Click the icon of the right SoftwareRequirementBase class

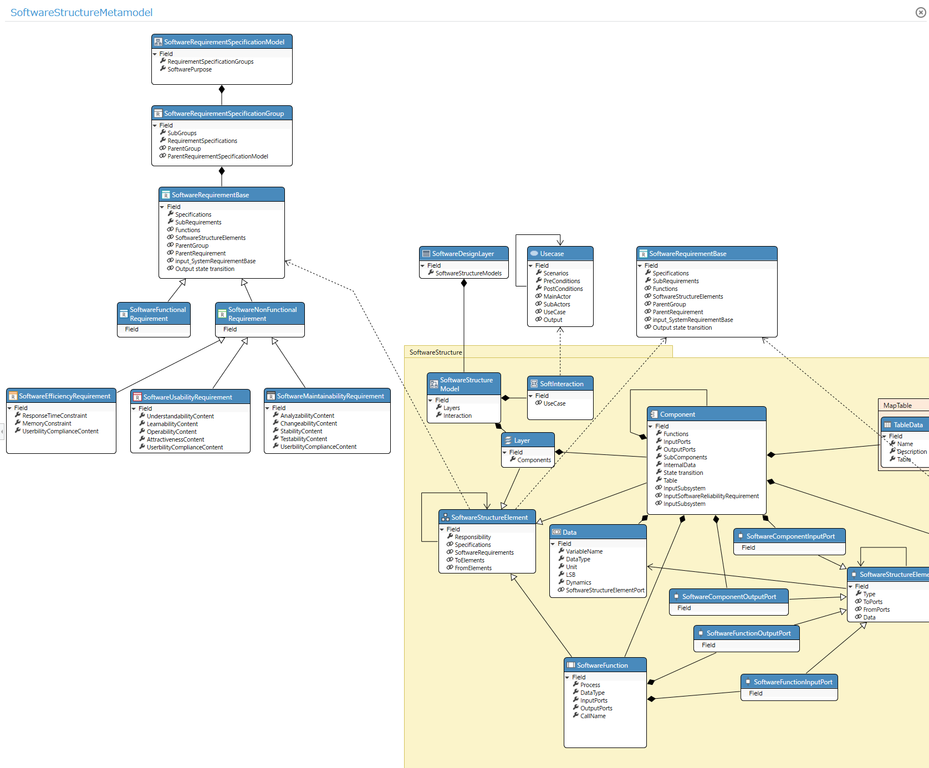tap(644, 254)
